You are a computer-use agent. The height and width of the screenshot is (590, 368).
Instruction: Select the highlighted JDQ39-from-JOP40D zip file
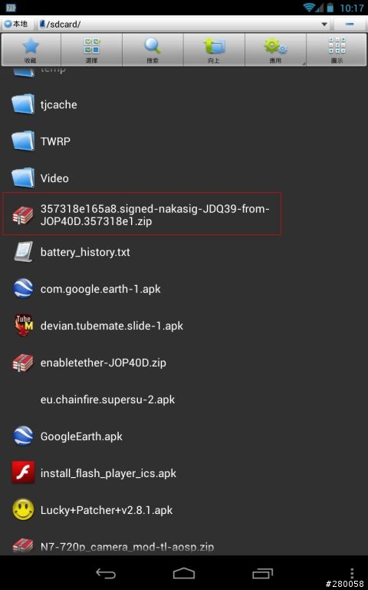click(x=142, y=214)
